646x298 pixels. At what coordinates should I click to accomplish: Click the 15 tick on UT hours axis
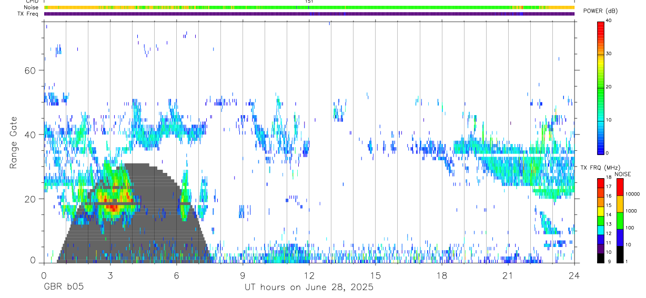tap(375, 275)
